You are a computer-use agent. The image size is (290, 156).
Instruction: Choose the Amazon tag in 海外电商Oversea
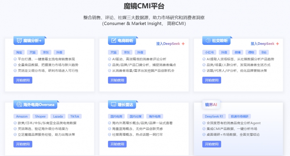click(x=21, y=116)
